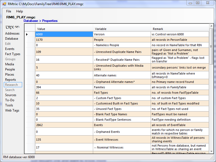Screen dimensions: 216x162
Task: Open Reports in the sidebar
Action: click(x=11, y=80)
